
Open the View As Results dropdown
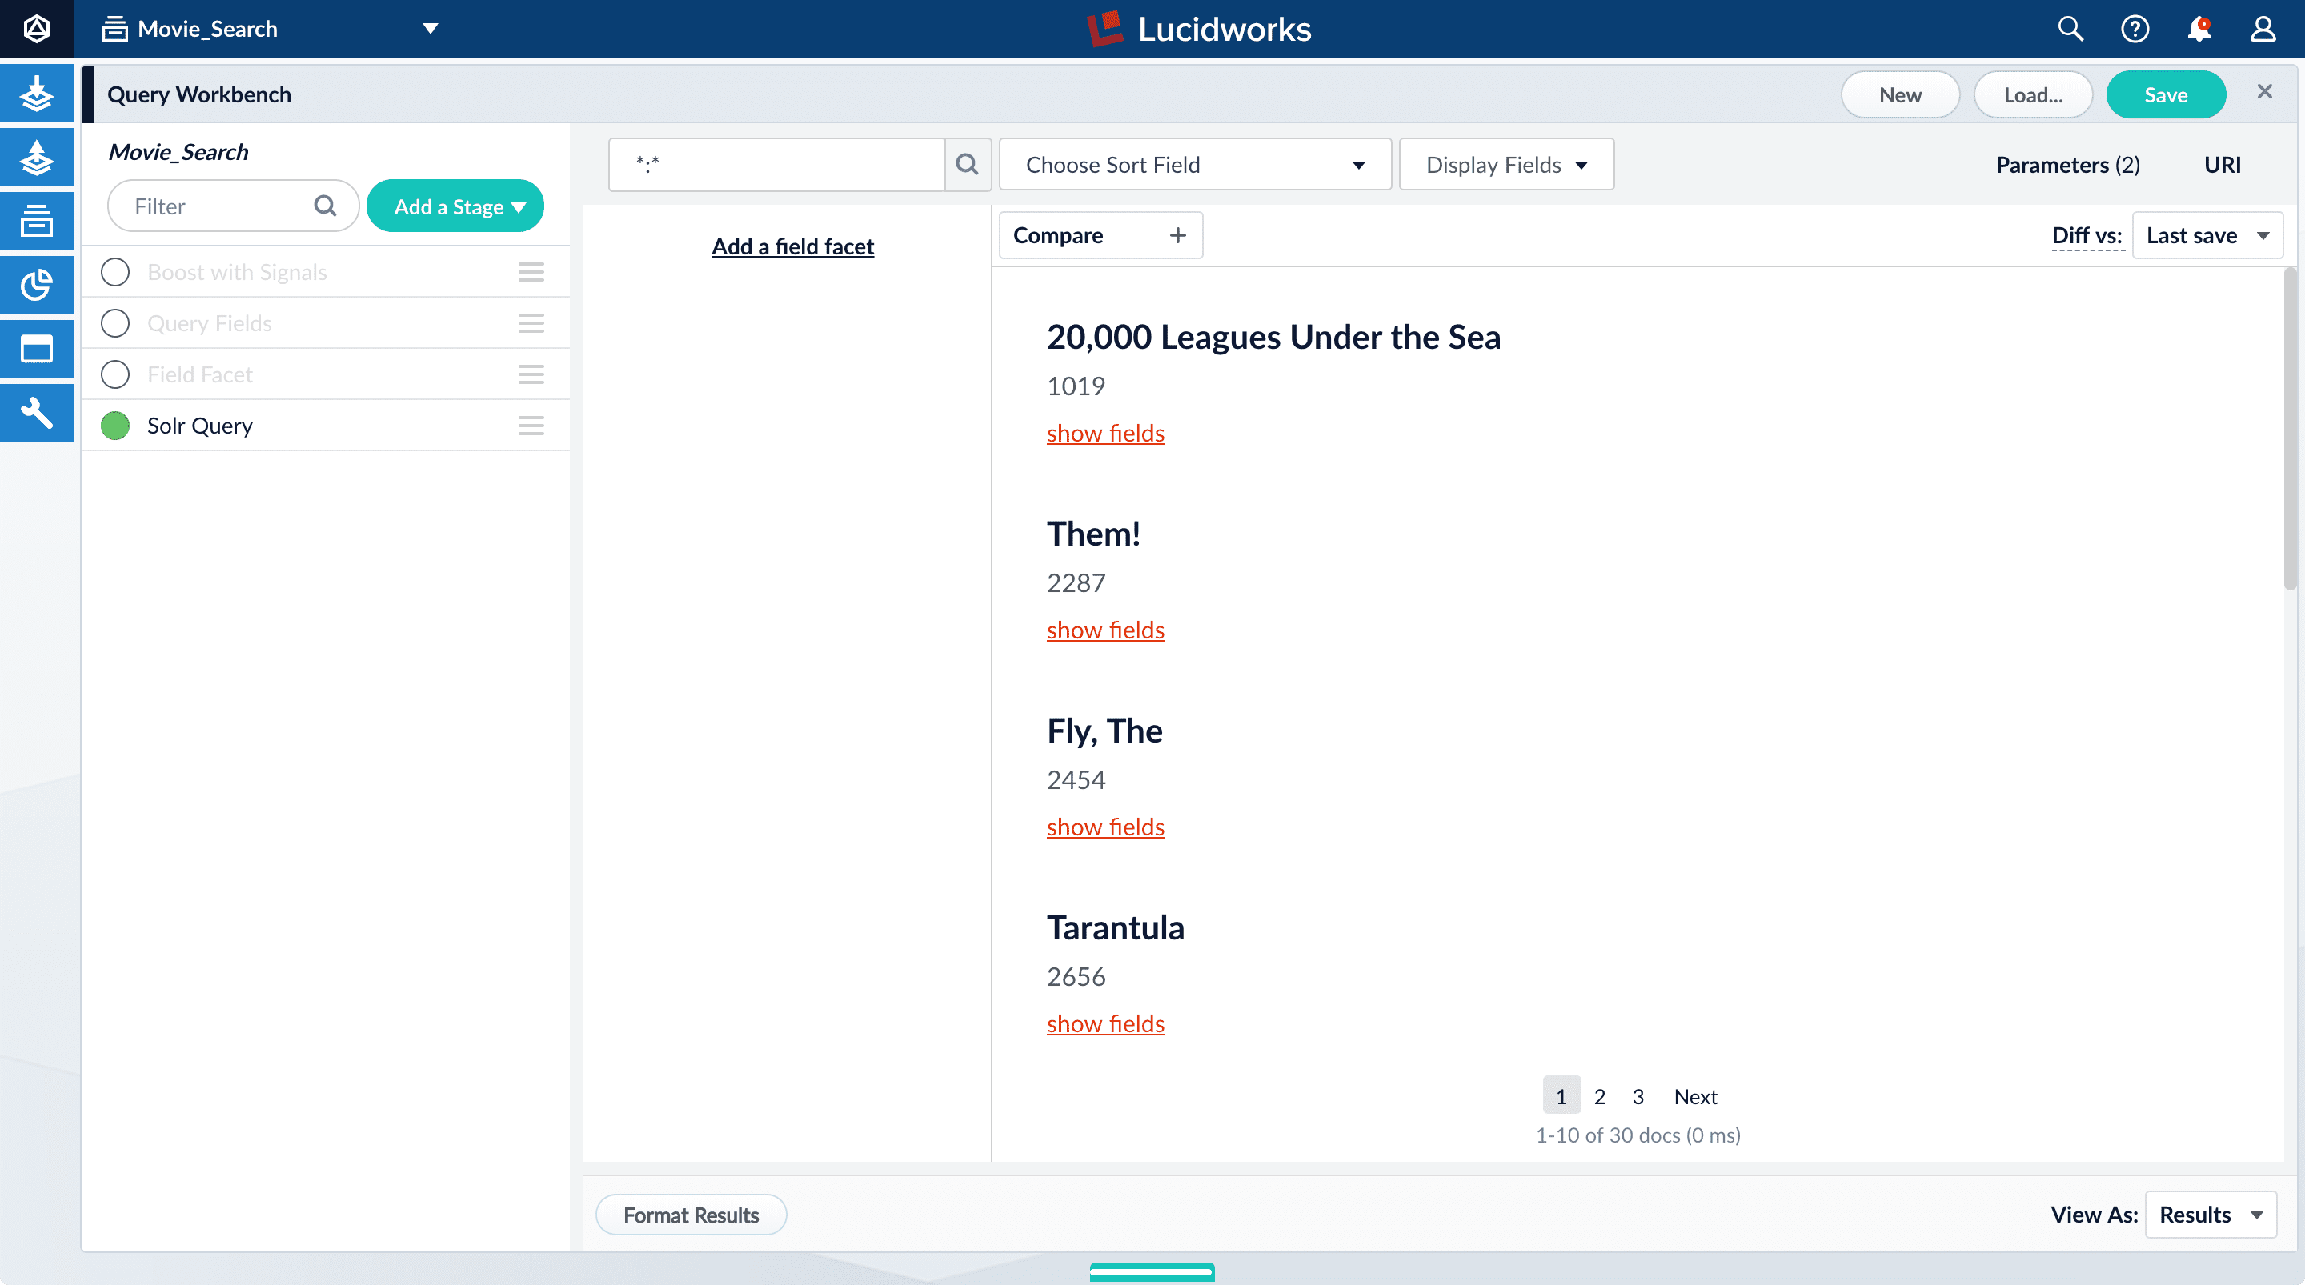click(x=2210, y=1215)
